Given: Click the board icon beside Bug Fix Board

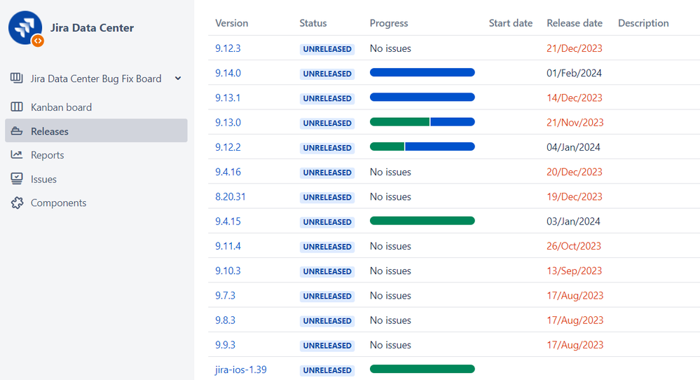Looking at the screenshot, I should tap(17, 78).
